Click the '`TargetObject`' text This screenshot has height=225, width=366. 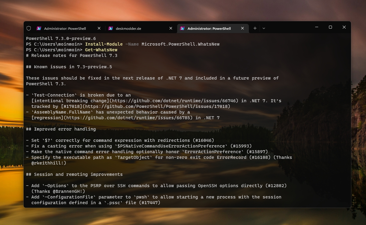click(x=134, y=157)
